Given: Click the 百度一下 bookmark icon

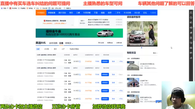Looking at the screenshot, I should tap(2, 8).
